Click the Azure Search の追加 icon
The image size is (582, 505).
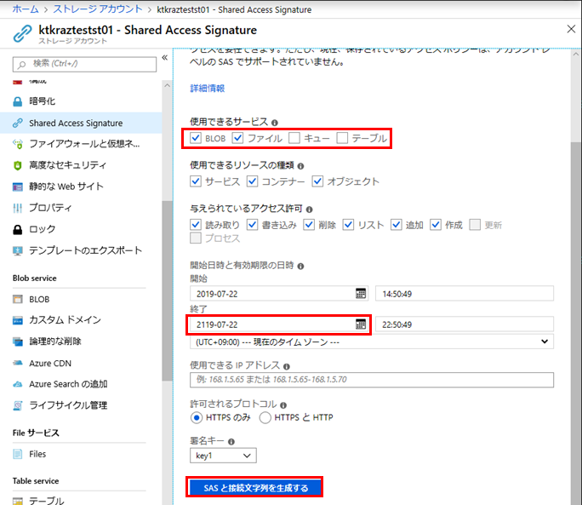[18, 384]
